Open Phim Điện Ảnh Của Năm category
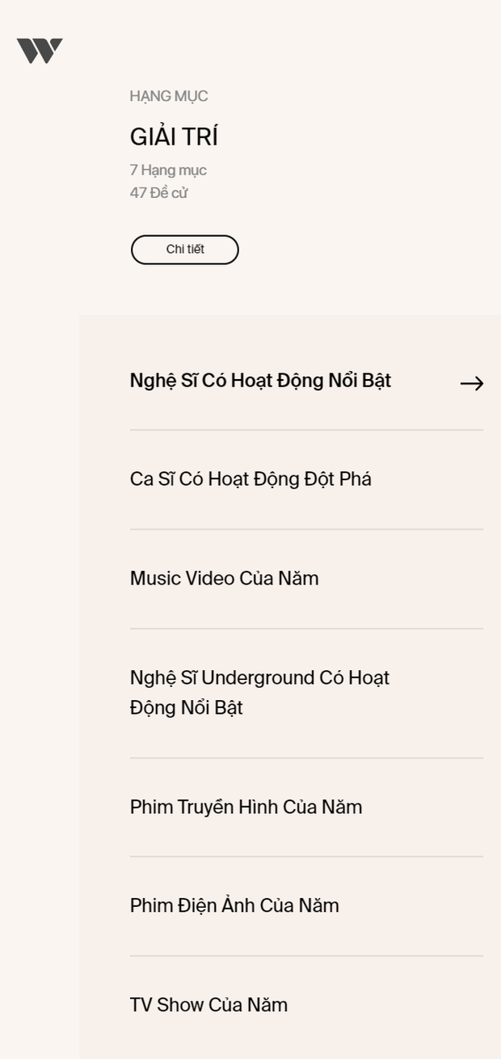501x1059 pixels. point(306,905)
